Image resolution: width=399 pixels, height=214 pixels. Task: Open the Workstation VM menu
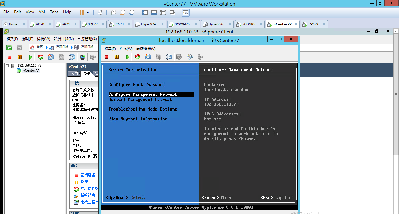[x=42, y=12]
